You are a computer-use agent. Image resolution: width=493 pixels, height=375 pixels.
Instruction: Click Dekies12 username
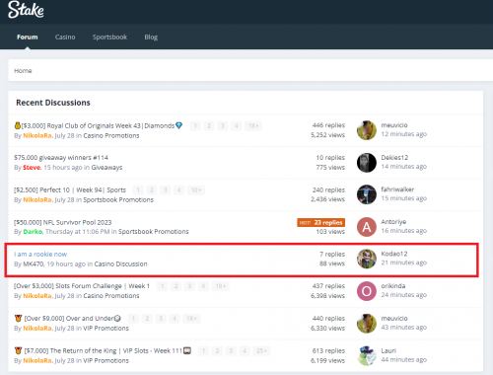click(x=394, y=157)
